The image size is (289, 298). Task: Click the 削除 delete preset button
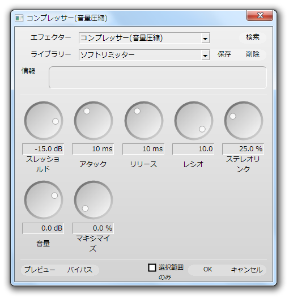click(x=253, y=54)
